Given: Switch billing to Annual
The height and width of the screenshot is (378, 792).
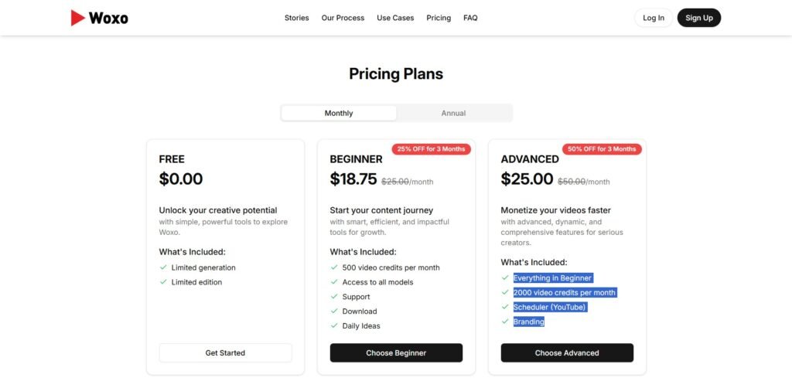Looking at the screenshot, I should pos(453,113).
